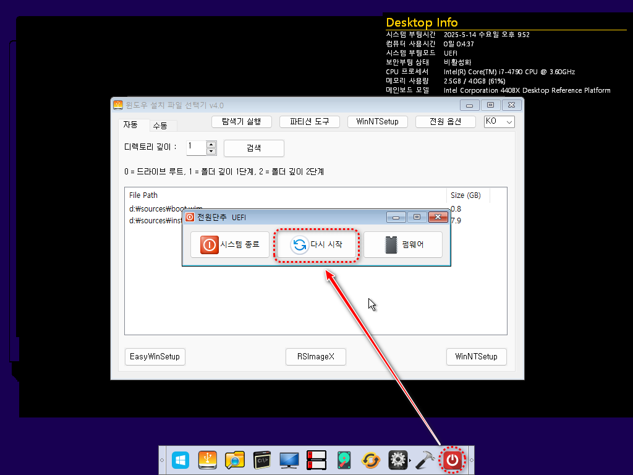Click the diamond handle at dock's left end
This screenshot has width=633, height=475.
(162, 460)
